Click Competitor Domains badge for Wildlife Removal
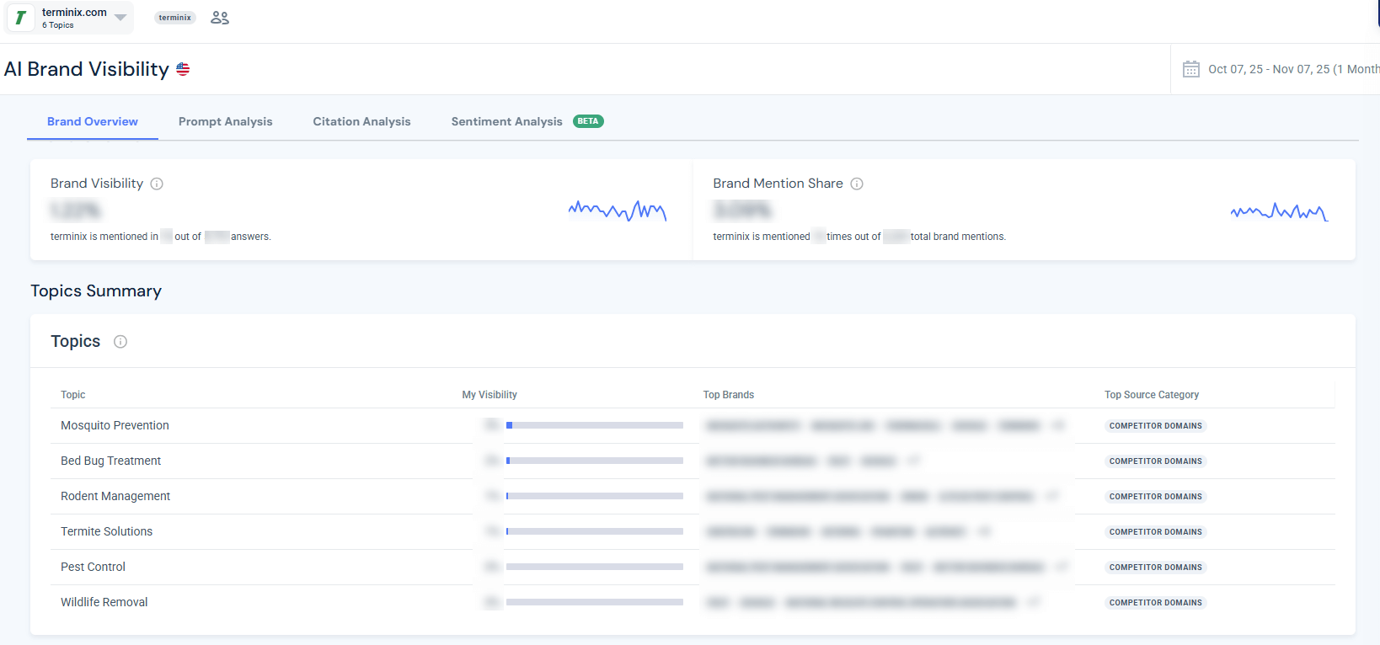The width and height of the screenshot is (1380, 645). [1155, 602]
